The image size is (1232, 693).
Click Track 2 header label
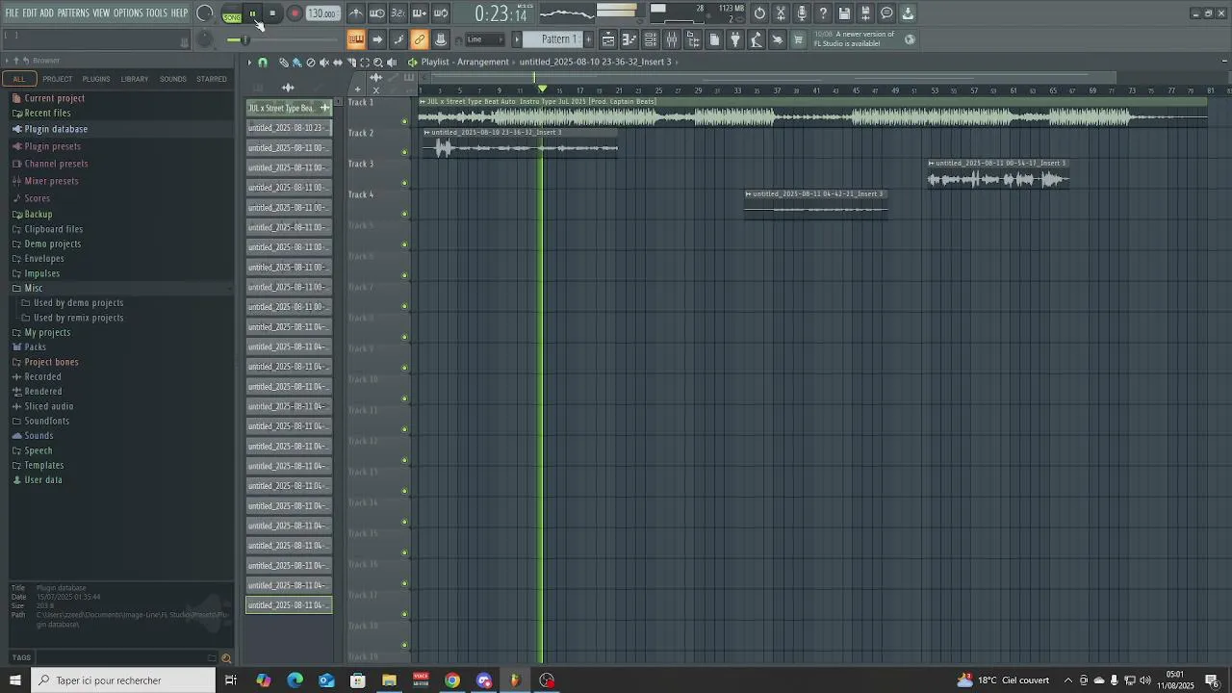(361, 133)
